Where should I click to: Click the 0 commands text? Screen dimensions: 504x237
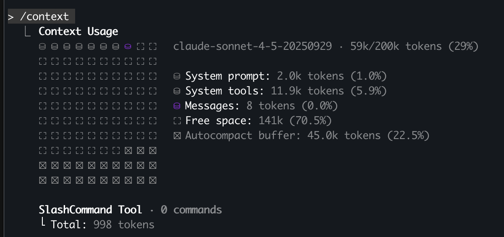(191, 210)
